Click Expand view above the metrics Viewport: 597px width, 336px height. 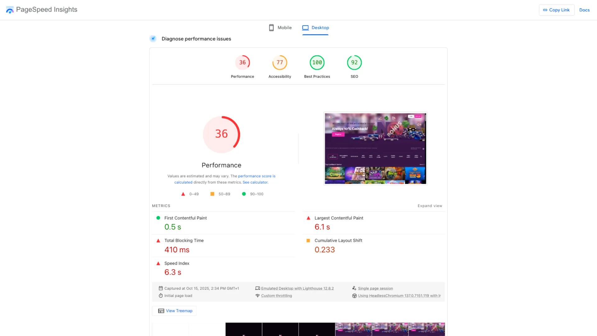click(430, 206)
